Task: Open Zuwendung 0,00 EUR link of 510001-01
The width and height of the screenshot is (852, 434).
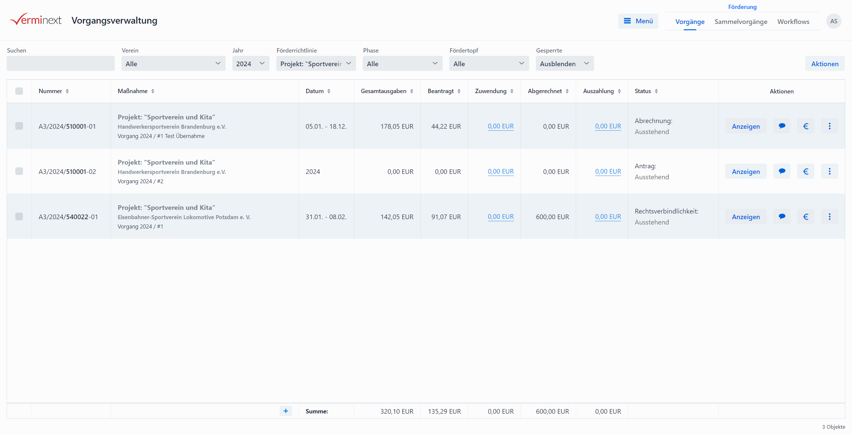Action: pyautogui.click(x=501, y=126)
